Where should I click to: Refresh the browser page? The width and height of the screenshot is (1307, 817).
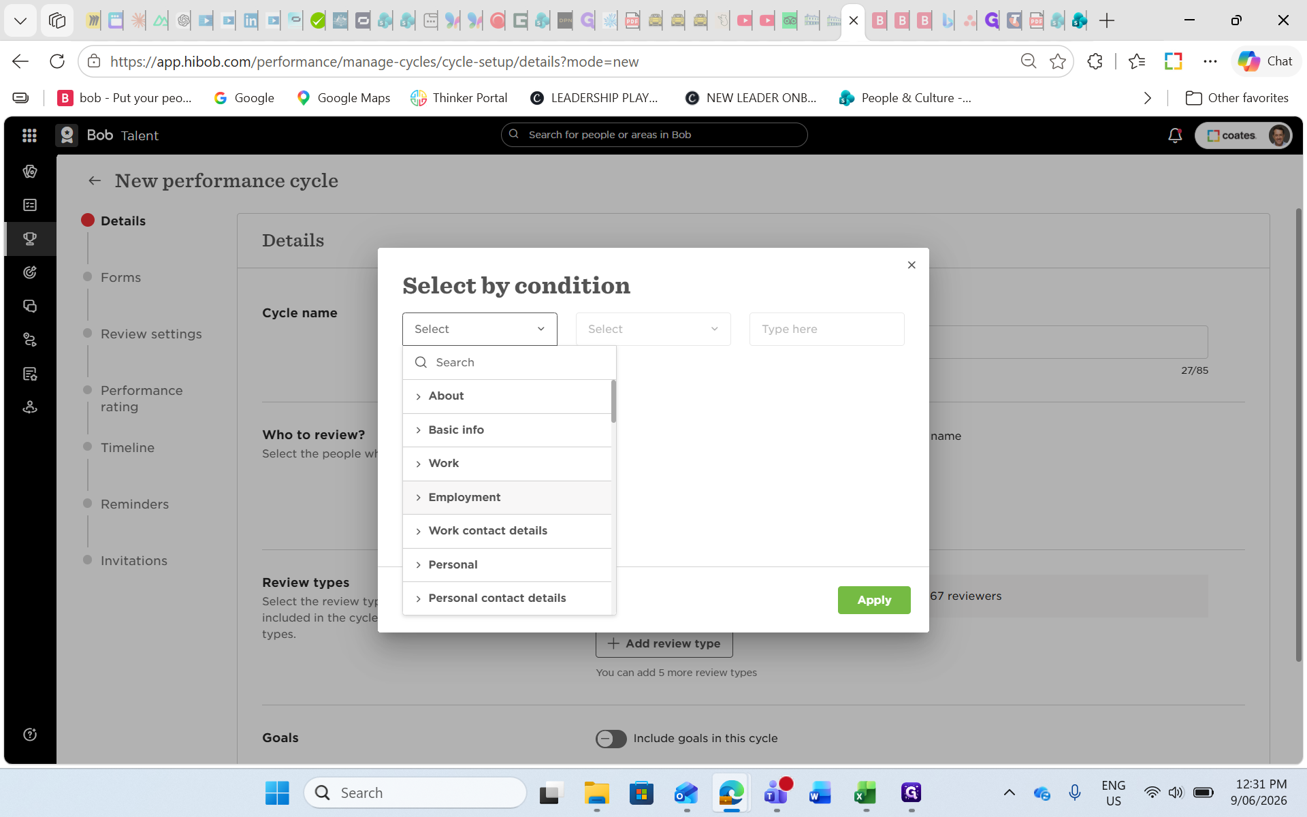click(x=57, y=61)
